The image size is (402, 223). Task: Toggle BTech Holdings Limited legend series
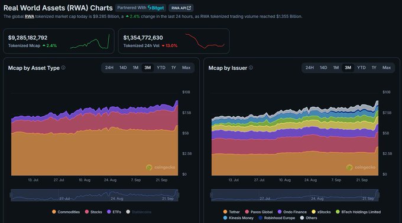coord(358,212)
